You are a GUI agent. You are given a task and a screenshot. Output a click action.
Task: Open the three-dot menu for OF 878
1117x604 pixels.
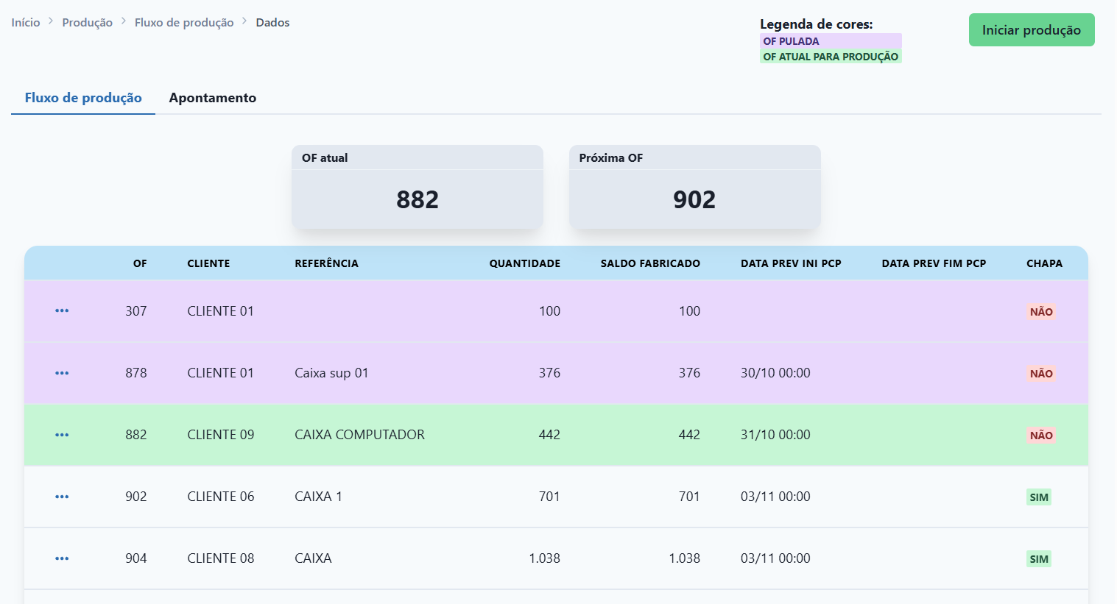coord(62,373)
